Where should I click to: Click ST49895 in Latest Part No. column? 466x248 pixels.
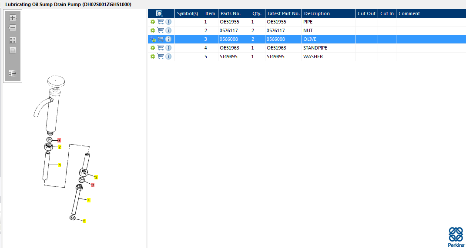pyautogui.click(x=276, y=56)
